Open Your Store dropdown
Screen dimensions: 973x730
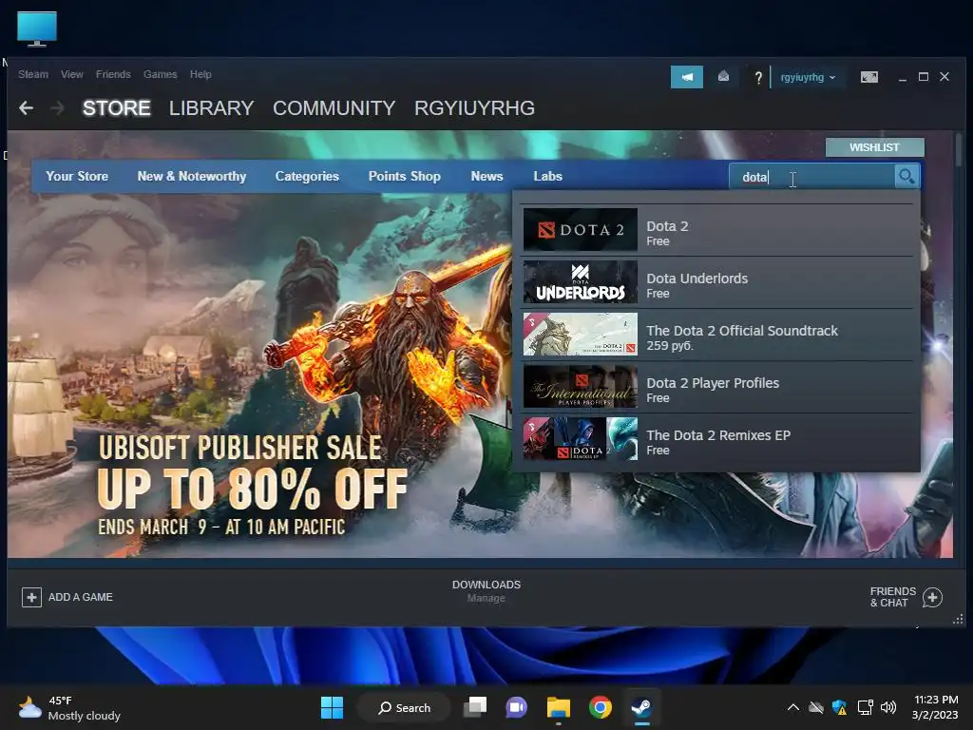pos(77,176)
